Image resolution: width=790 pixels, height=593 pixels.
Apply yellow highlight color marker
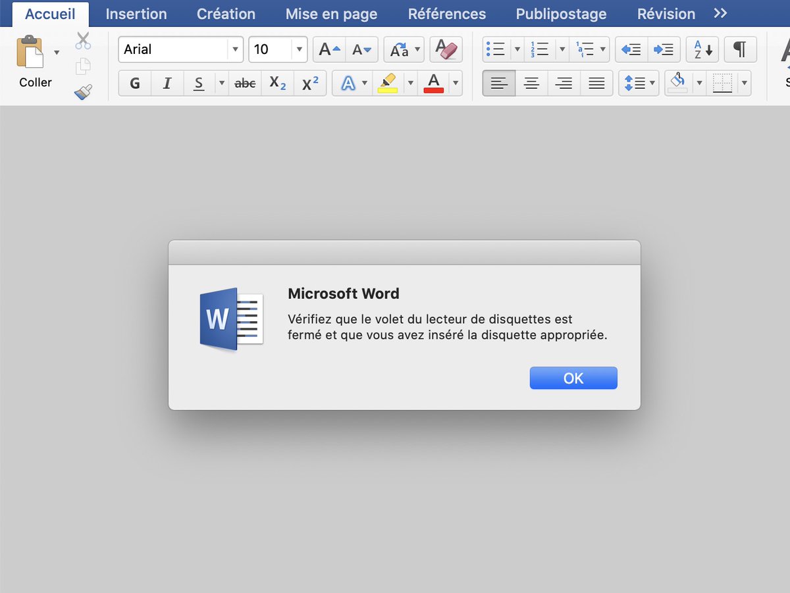click(388, 84)
